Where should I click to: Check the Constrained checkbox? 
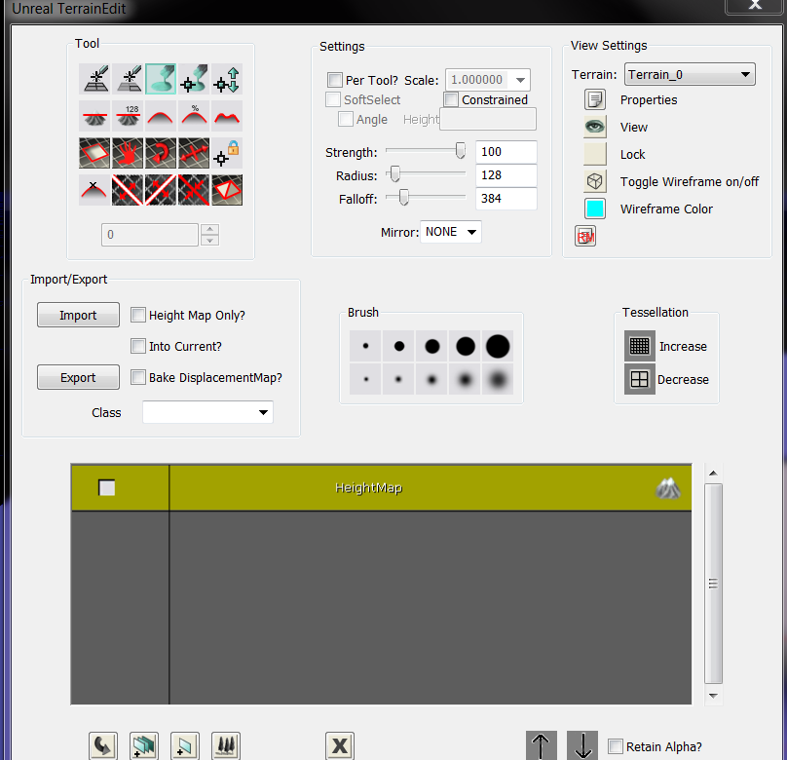coord(451,99)
